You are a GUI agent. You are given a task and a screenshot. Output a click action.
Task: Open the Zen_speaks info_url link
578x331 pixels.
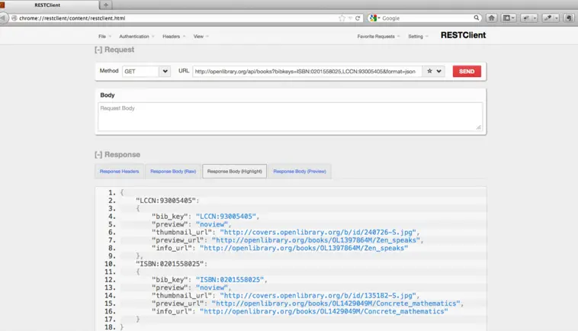[x=303, y=248]
